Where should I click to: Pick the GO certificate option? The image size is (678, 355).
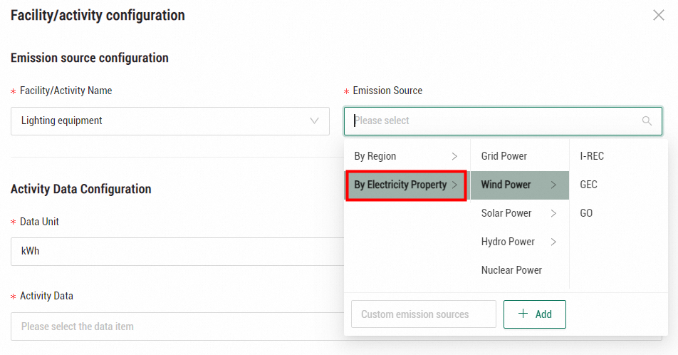pyautogui.click(x=586, y=213)
